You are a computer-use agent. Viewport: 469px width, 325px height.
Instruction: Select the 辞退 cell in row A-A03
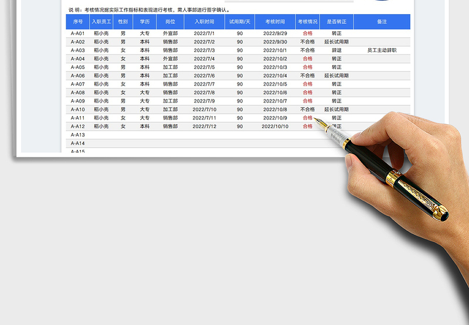[x=336, y=50]
